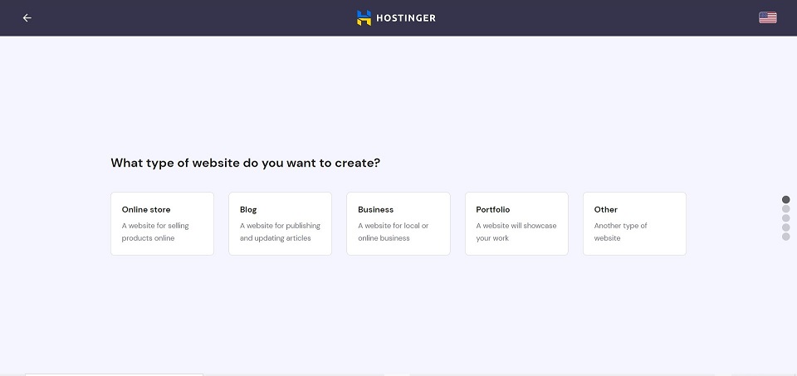This screenshot has width=797, height=376.
Task: Select the fourth step indicator dot
Action: pyautogui.click(x=786, y=227)
